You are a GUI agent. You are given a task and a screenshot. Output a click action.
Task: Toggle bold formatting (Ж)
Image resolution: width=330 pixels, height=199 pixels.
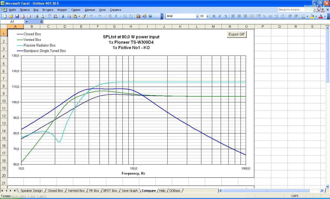pos(214,16)
